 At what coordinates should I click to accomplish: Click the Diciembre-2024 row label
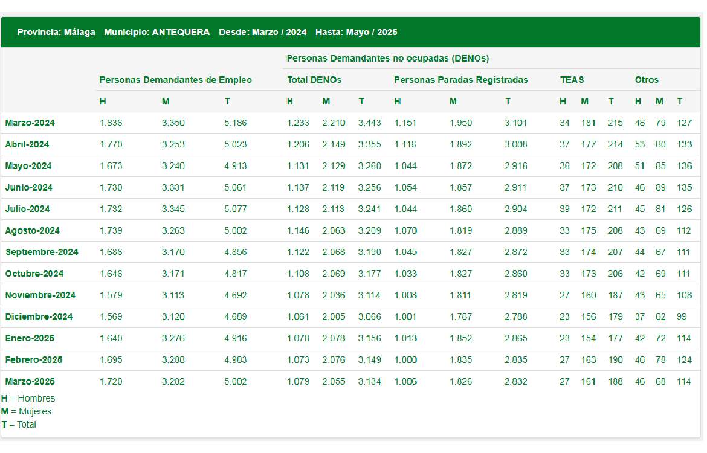point(39,317)
